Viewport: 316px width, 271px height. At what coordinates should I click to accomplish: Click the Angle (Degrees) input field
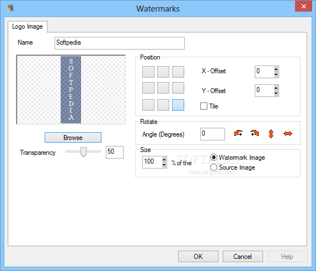coord(212,134)
